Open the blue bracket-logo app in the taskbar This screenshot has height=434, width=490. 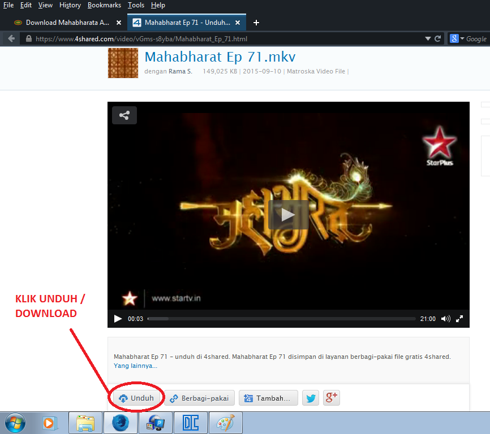point(190,423)
